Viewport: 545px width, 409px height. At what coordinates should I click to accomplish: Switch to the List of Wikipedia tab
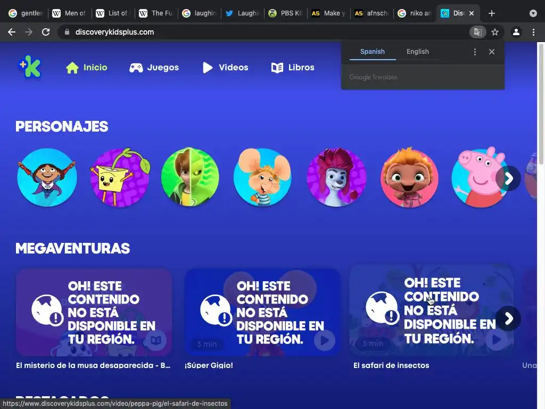click(x=112, y=13)
